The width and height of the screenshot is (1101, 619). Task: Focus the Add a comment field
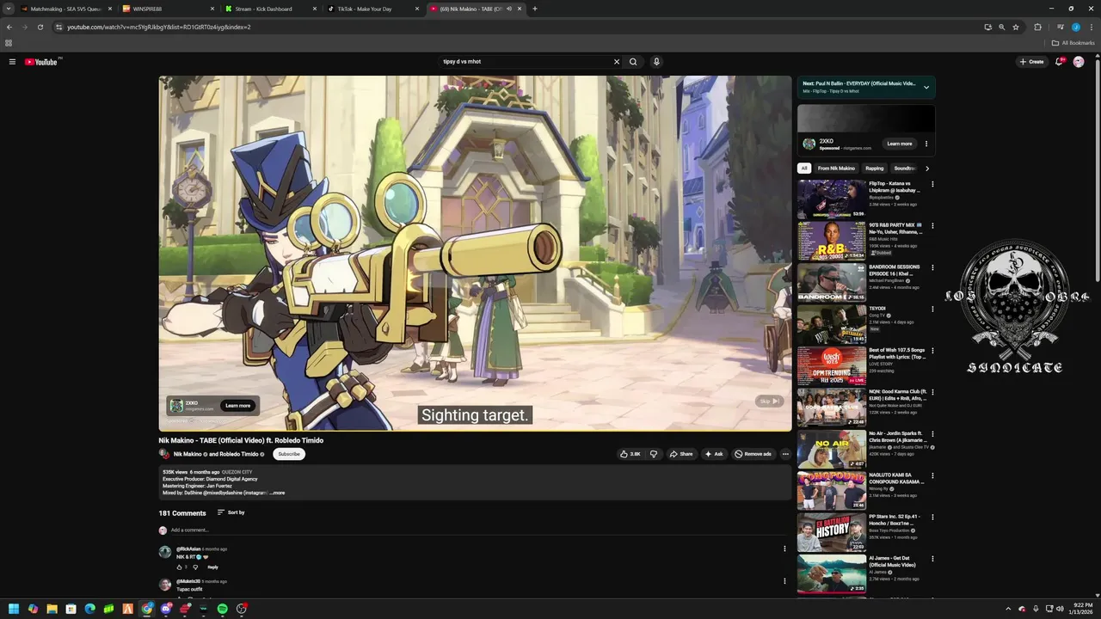[477, 530]
